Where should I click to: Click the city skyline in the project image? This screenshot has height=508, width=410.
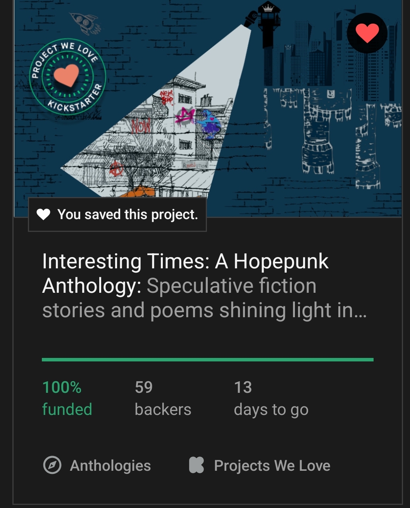318,50
